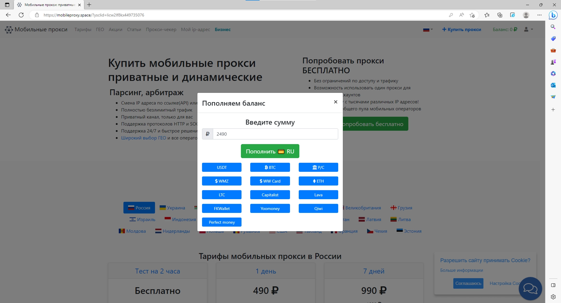Open the Search icon in Edge sidebar
Image resolution: width=561 pixels, height=303 pixels.
553,27
